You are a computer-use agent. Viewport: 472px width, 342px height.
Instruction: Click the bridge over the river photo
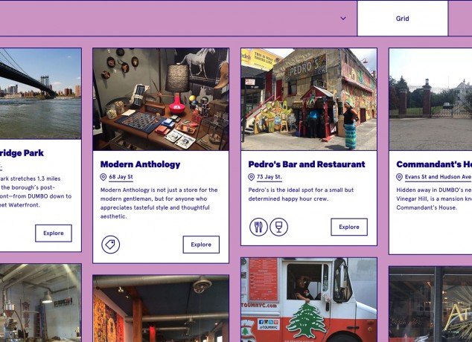coord(40,94)
